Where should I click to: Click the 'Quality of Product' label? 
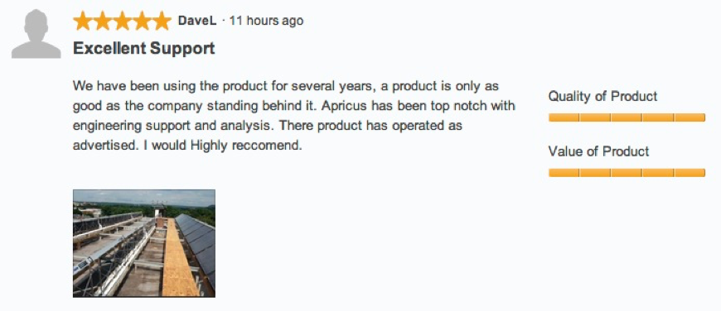pos(602,96)
